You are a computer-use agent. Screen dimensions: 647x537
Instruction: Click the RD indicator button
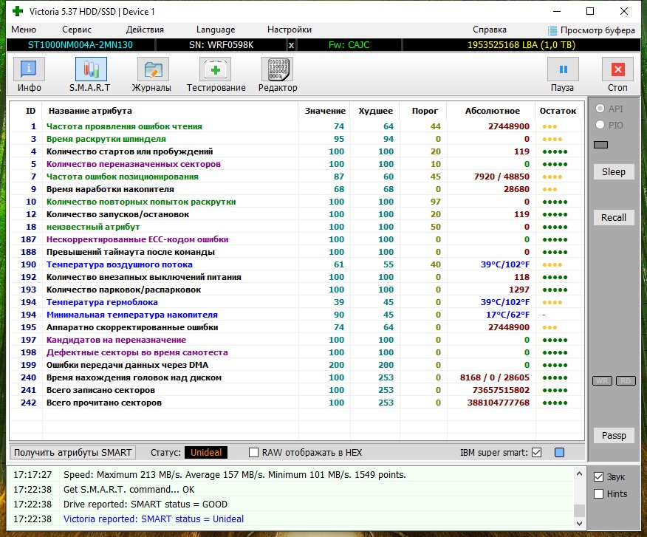click(x=626, y=380)
